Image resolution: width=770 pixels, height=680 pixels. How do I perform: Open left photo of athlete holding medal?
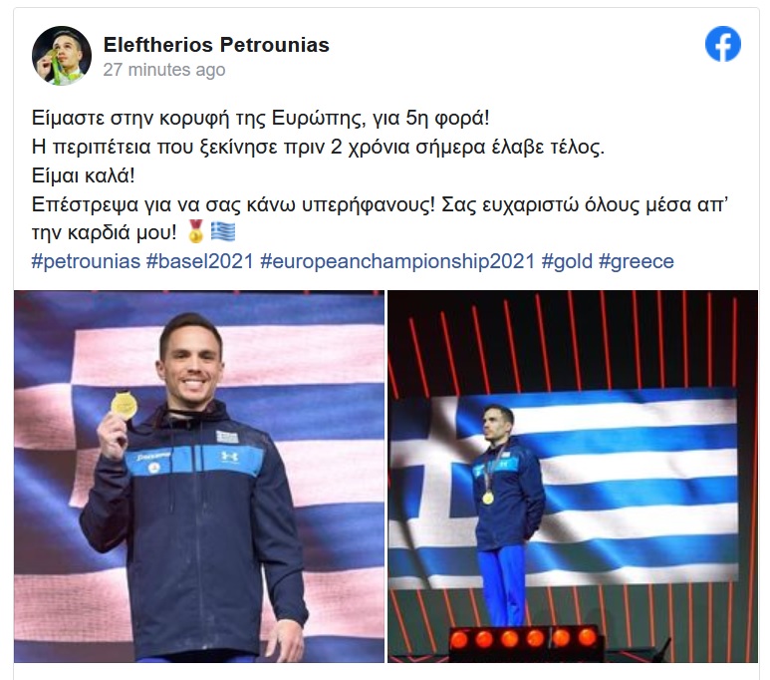tap(199, 477)
